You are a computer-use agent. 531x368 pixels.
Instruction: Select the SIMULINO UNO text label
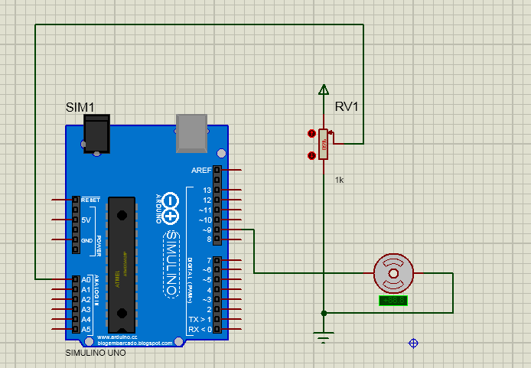tap(96, 353)
